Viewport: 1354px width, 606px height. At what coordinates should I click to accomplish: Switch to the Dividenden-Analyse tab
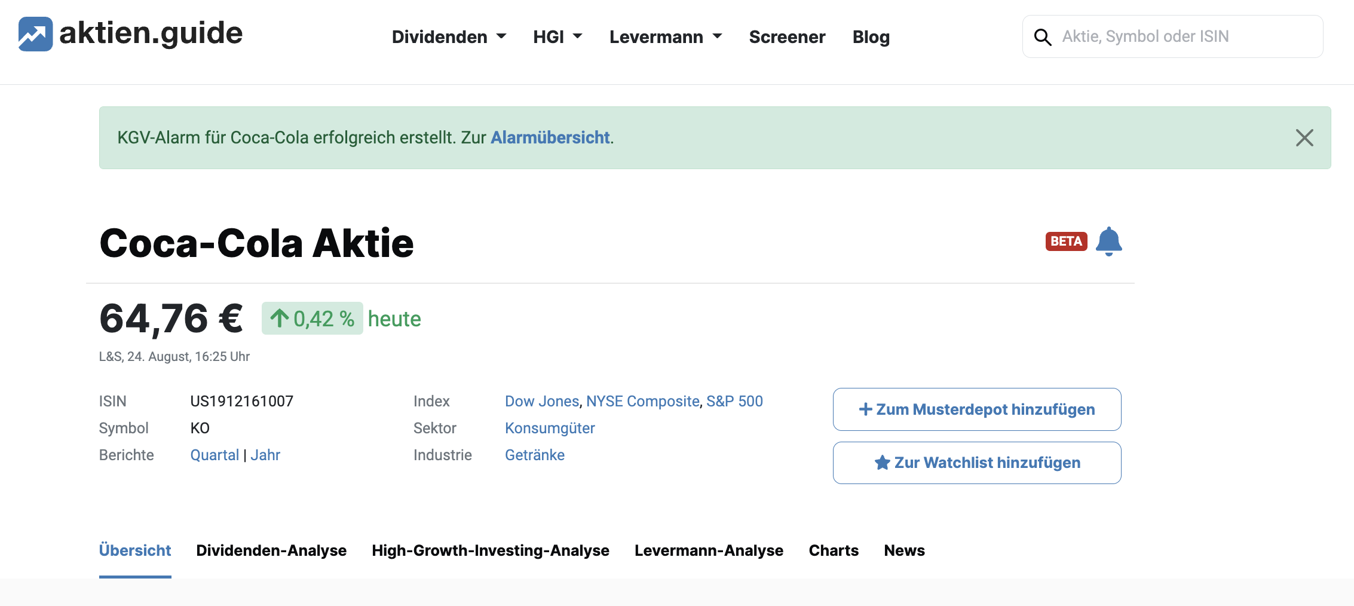[271, 551]
